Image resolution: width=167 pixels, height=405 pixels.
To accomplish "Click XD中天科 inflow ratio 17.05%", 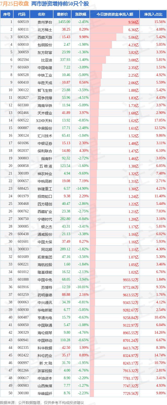I will tap(160, 120).
